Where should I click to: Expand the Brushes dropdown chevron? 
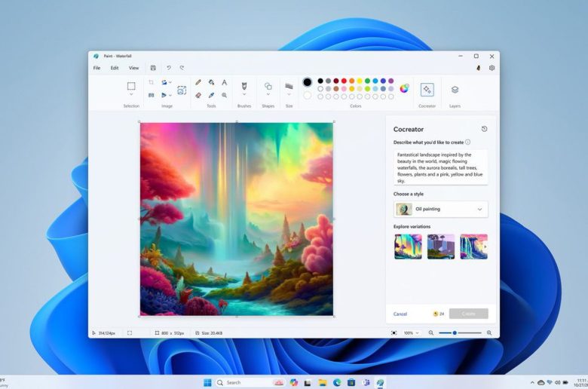(x=244, y=94)
